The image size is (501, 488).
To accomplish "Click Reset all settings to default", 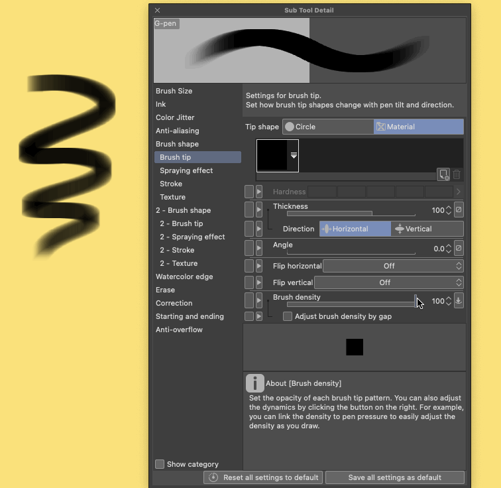I will pyautogui.click(x=263, y=477).
